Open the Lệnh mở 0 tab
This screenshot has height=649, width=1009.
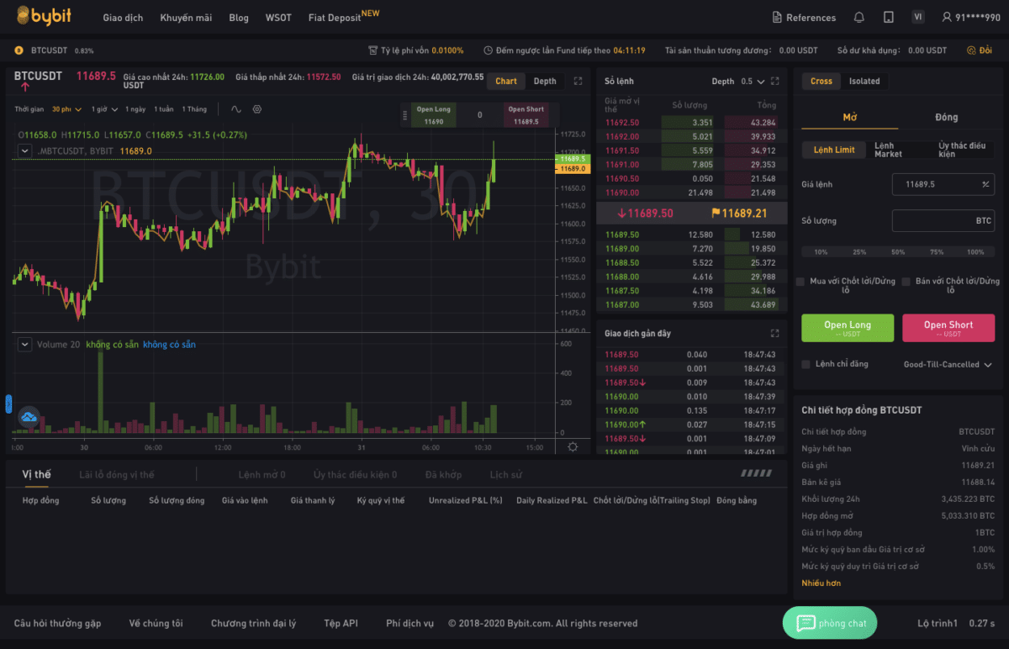261,474
